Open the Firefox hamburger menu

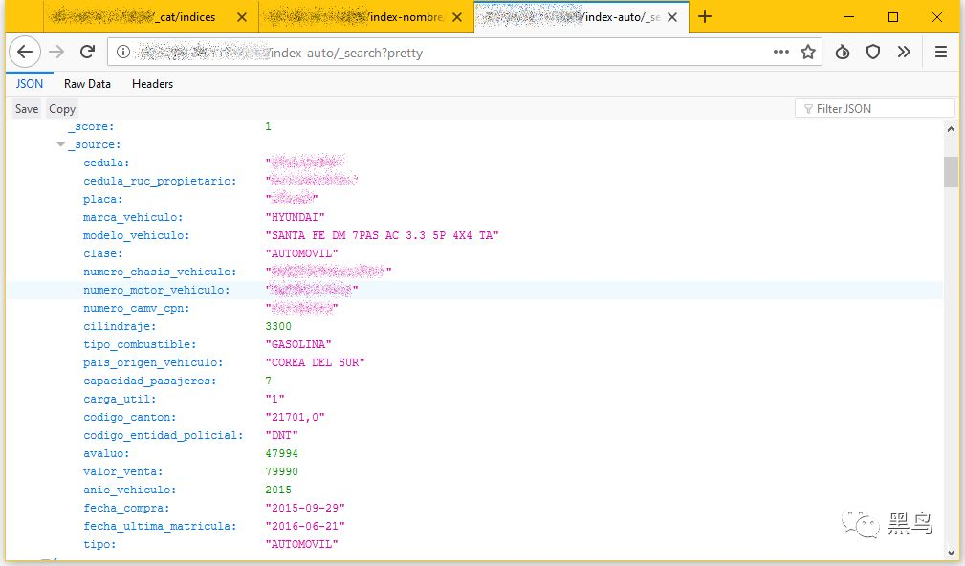click(941, 53)
